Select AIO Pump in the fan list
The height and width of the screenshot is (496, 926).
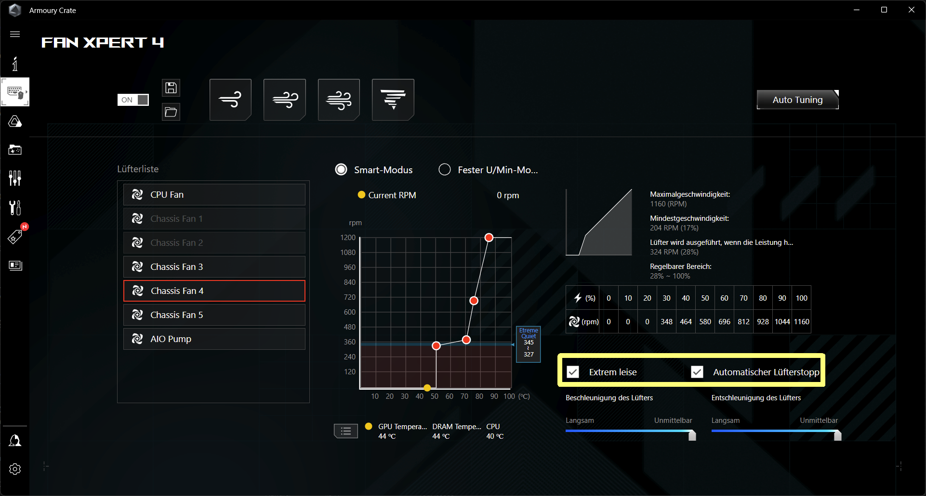214,339
